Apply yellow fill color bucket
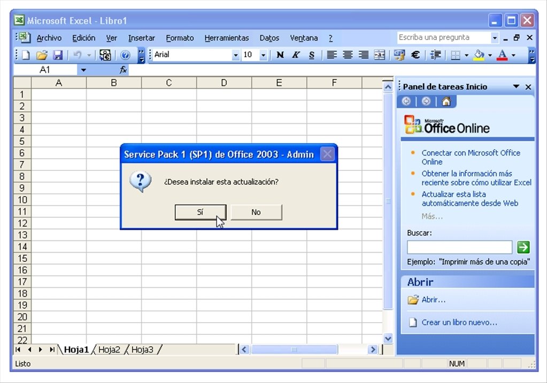Viewport: 547px width, 383px height. tap(479, 54)
